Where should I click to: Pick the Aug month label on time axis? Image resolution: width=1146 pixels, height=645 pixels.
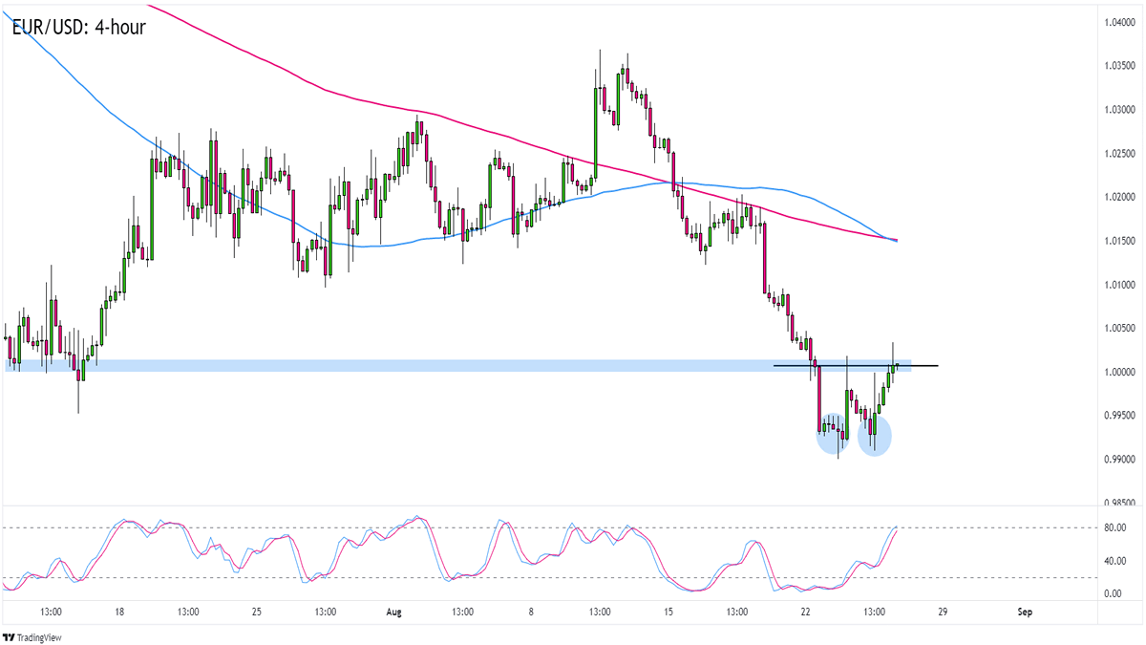coord(393,612)
